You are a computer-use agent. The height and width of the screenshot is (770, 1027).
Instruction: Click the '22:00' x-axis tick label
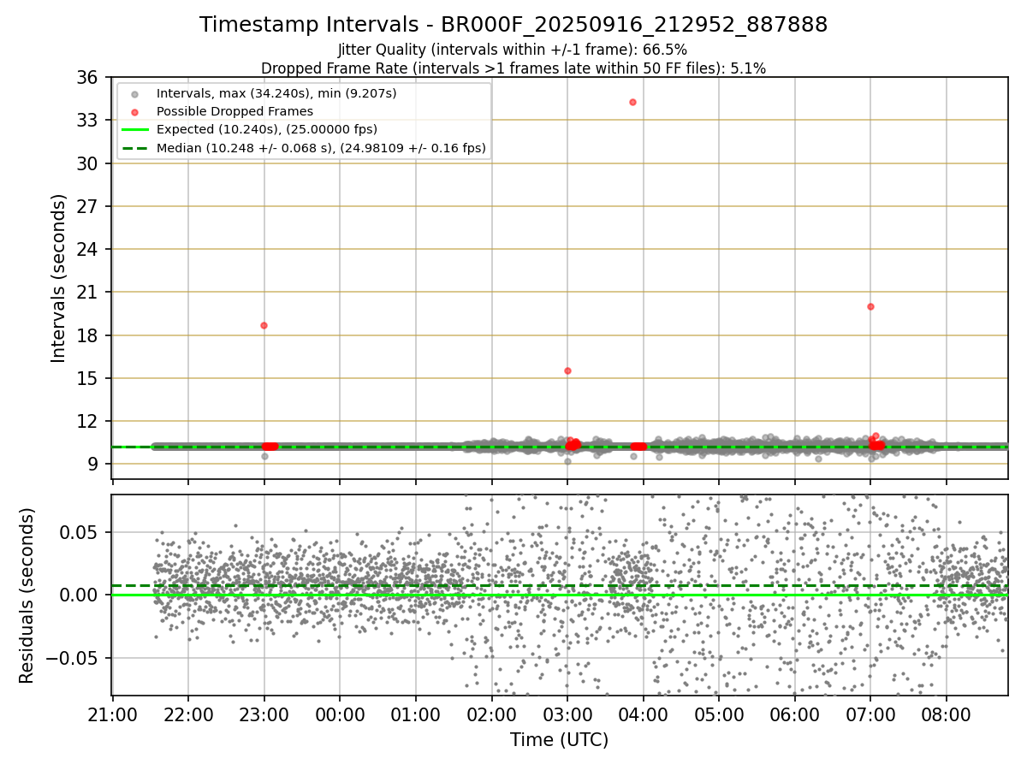(x=188, y=714)
